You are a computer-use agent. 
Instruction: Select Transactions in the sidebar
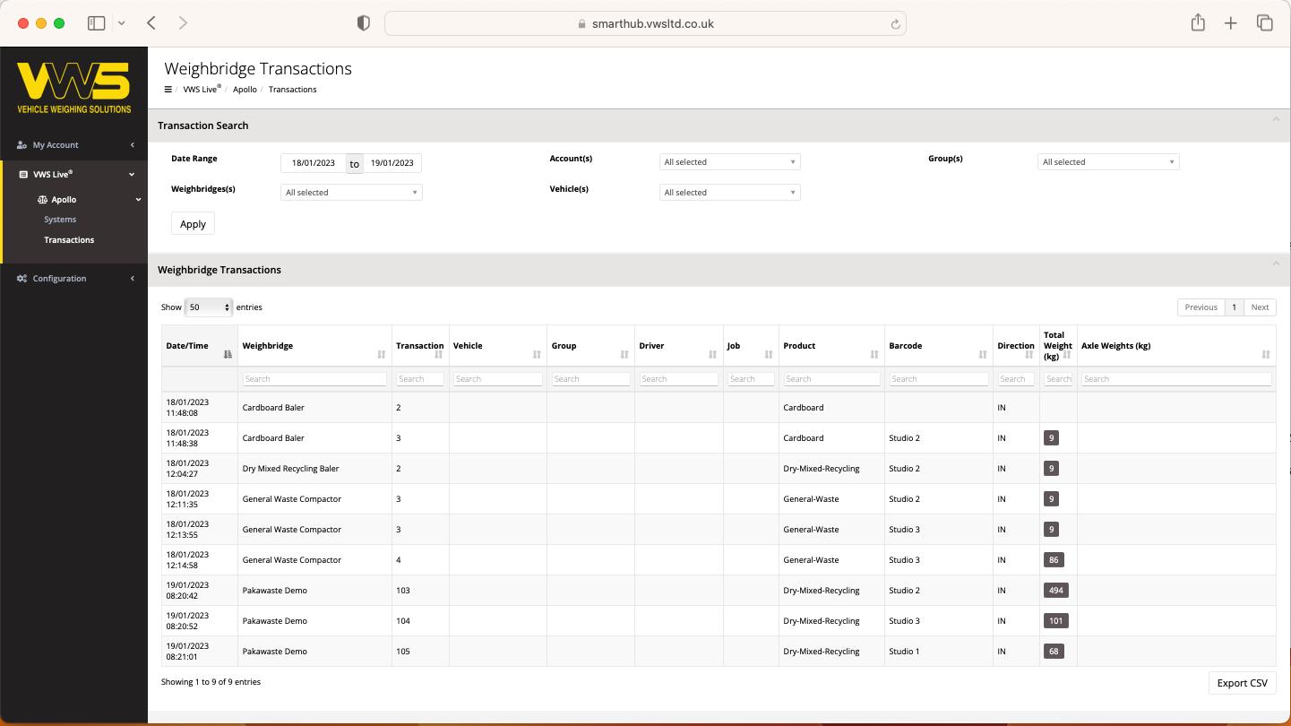tap(69, 240)
